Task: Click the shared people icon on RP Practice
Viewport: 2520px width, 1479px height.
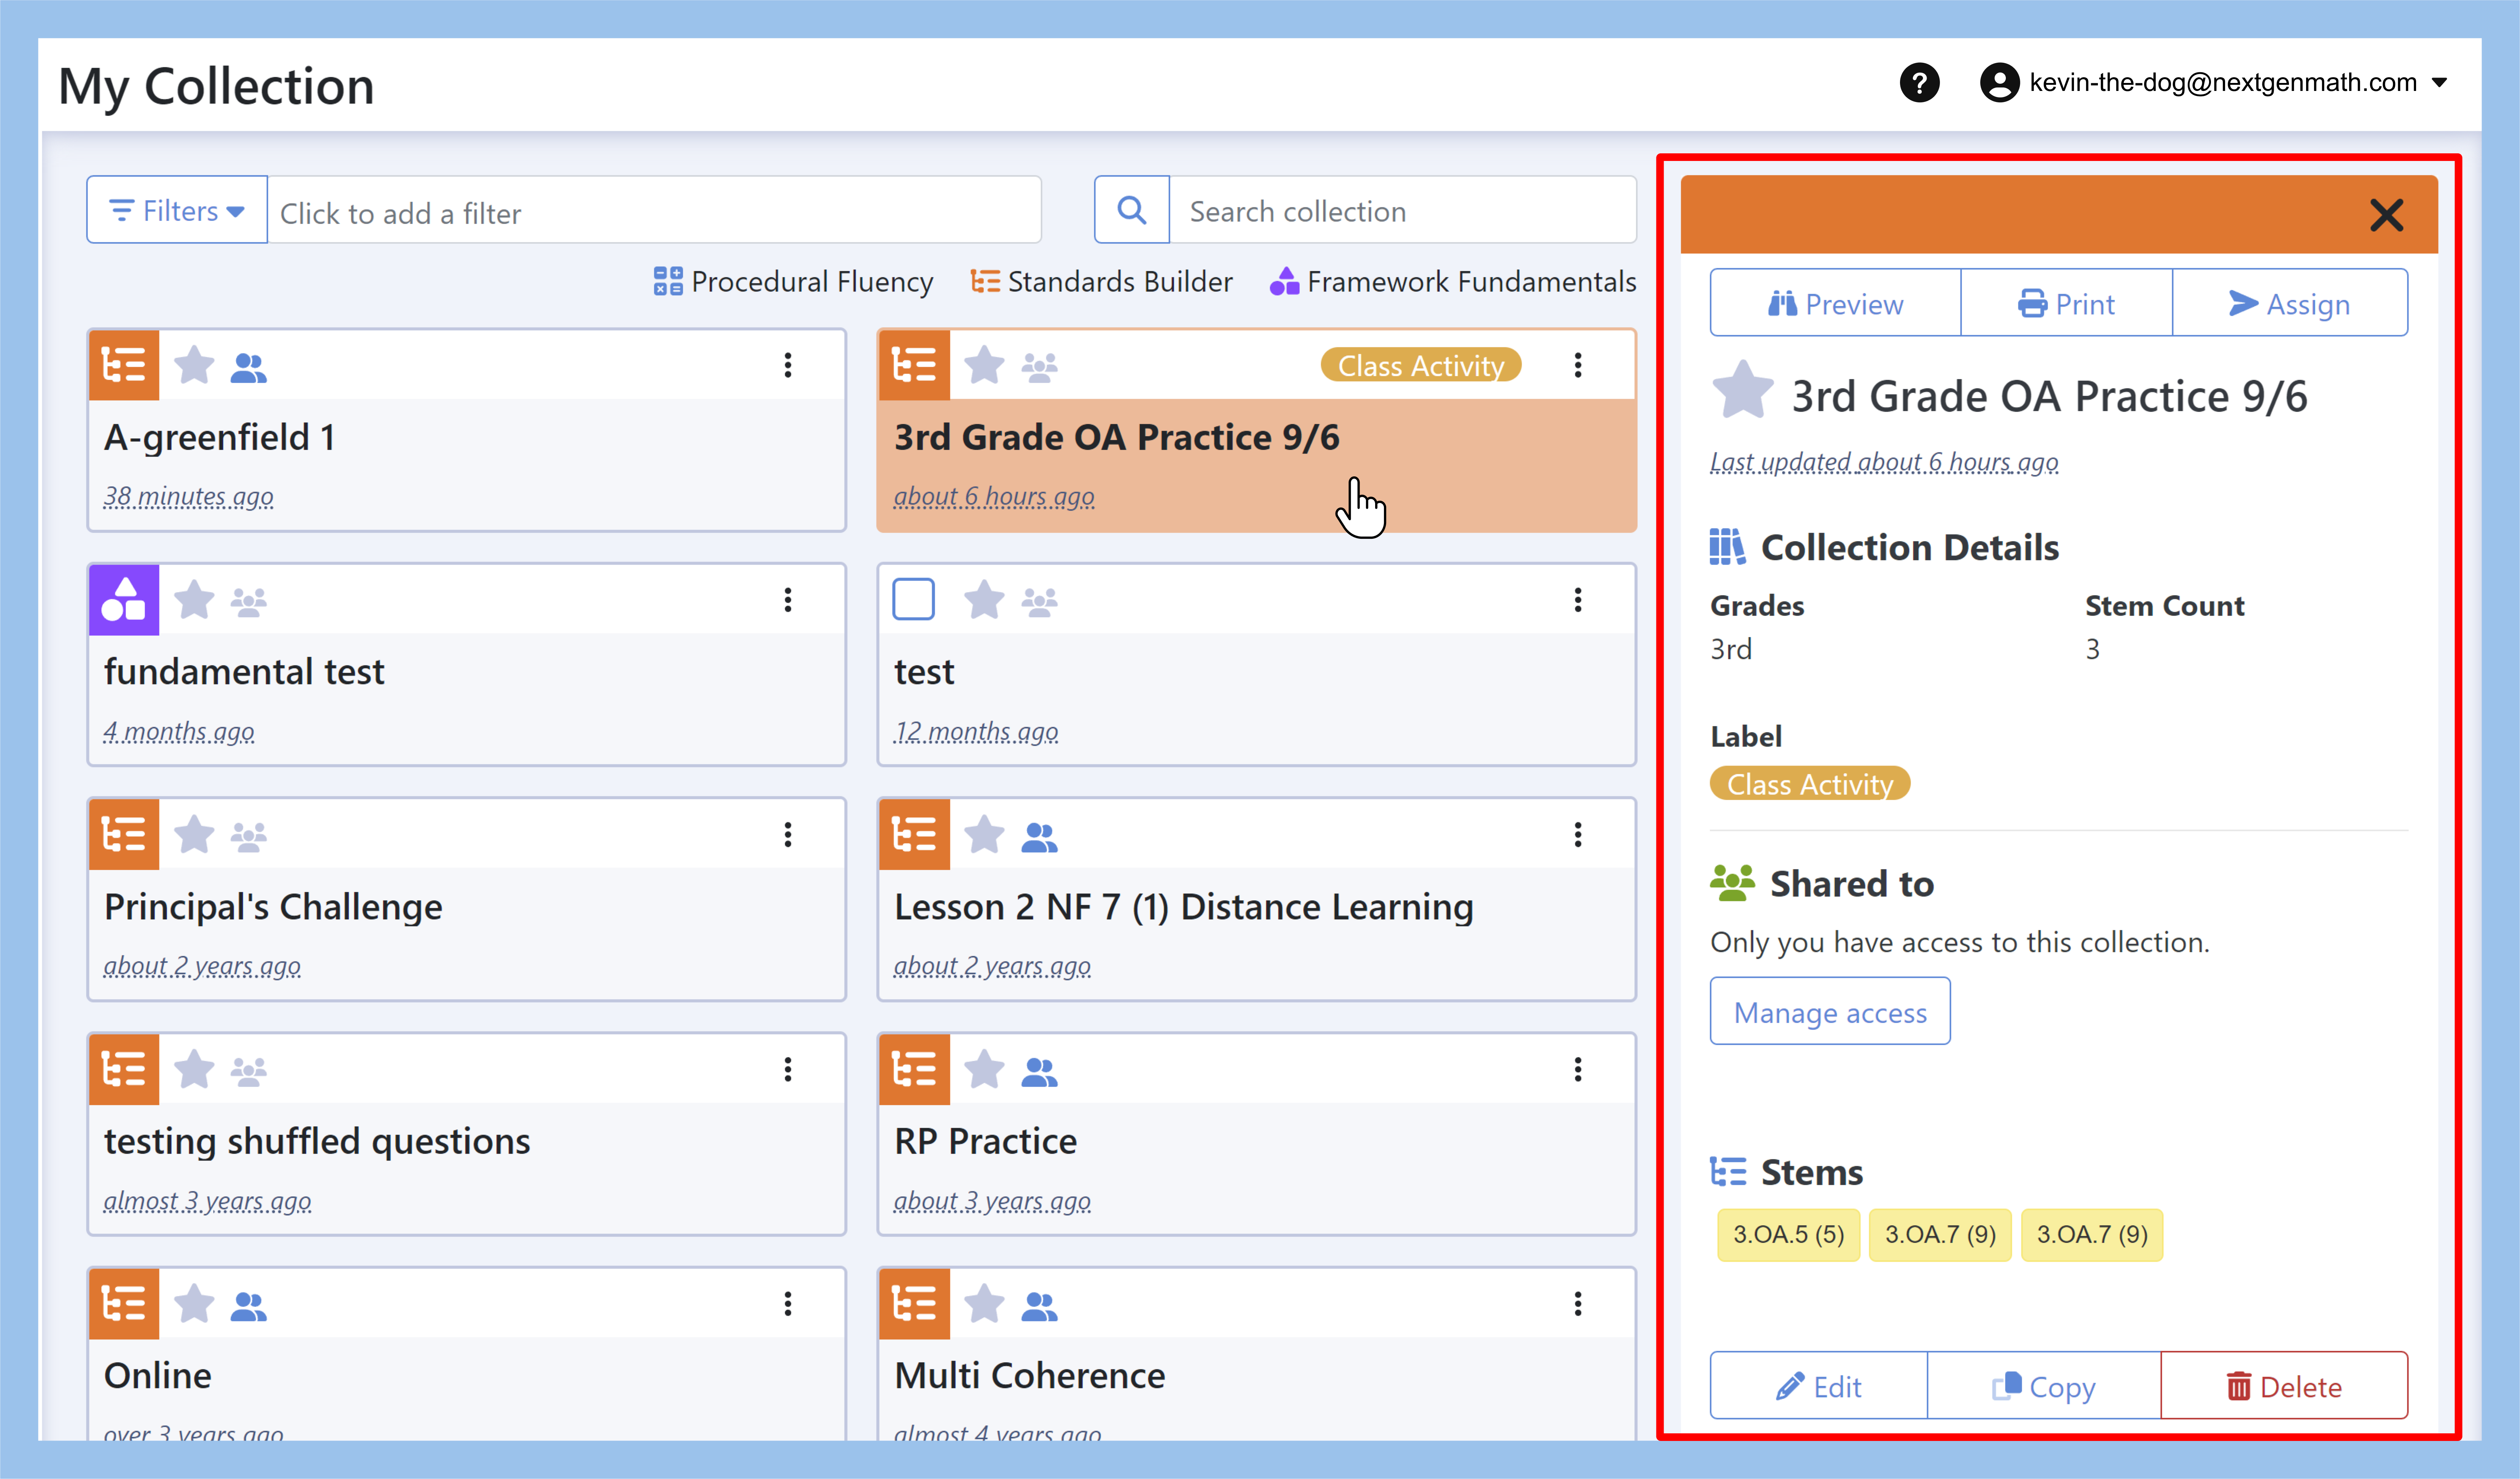Action: click(1039, 1072)
